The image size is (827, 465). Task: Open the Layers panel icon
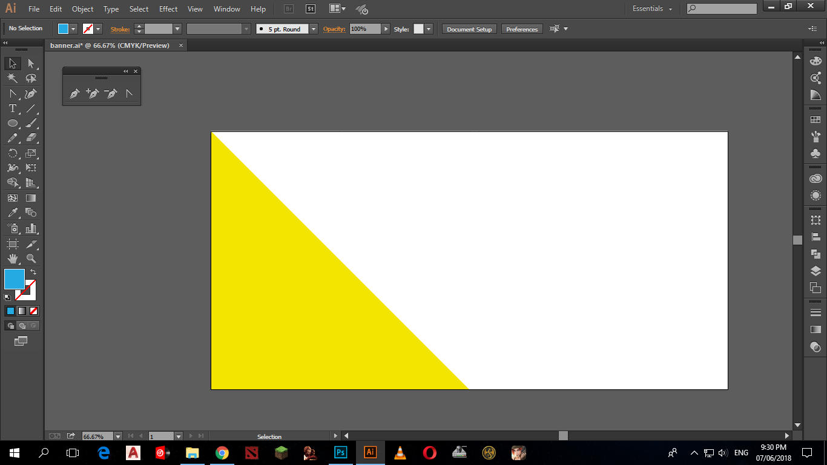pyautogui.click(x=815, y=271)
